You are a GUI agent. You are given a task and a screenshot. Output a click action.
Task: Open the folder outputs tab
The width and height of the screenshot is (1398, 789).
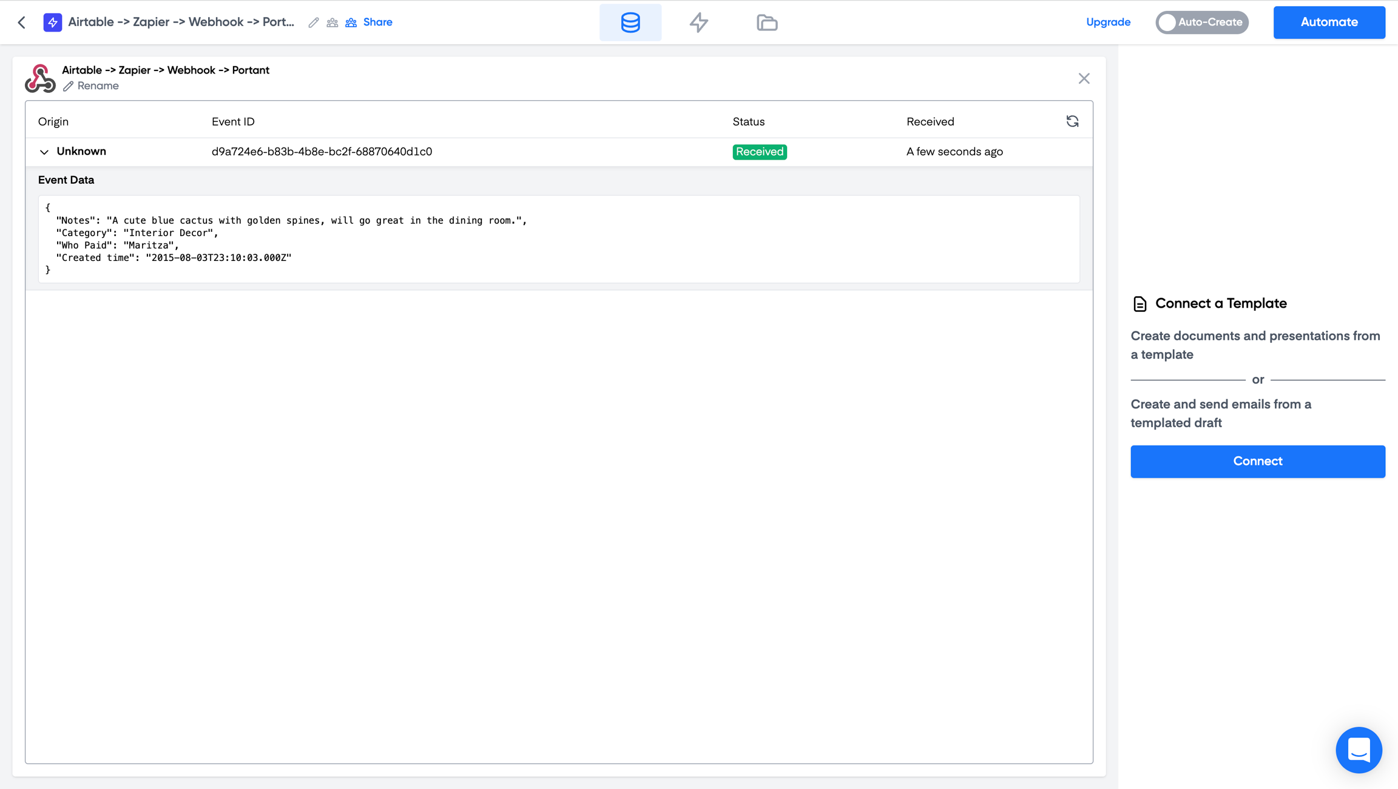[x=767, y=22]
